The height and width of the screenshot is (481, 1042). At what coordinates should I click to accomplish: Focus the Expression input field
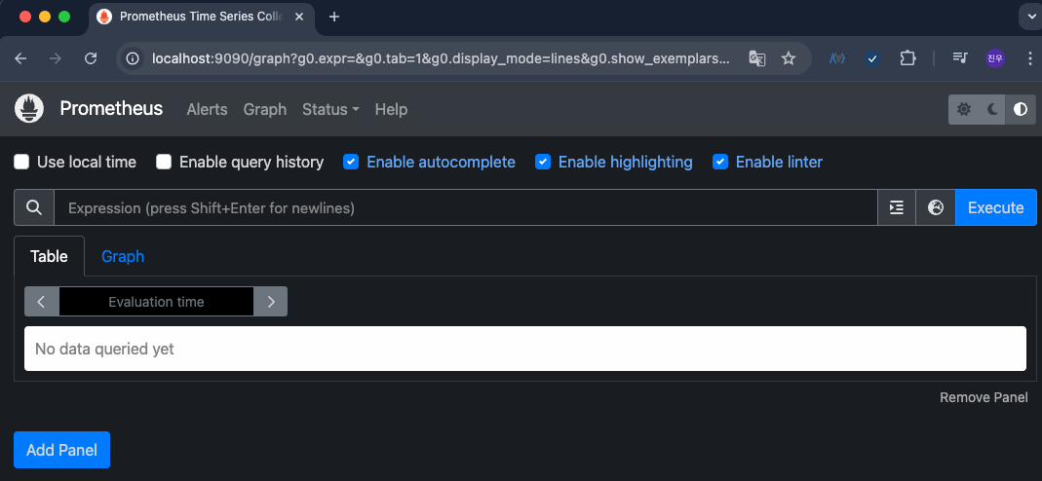(x=466, y=207)
